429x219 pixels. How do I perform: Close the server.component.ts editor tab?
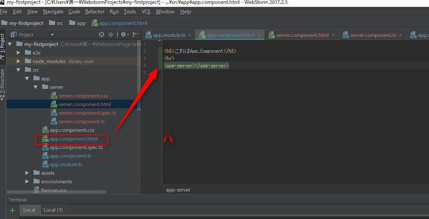401,35
